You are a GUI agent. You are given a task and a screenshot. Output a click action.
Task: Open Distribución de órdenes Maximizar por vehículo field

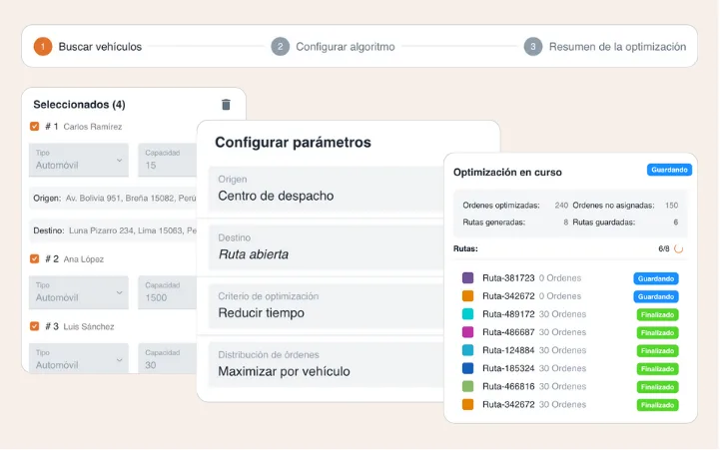(326, 364)
